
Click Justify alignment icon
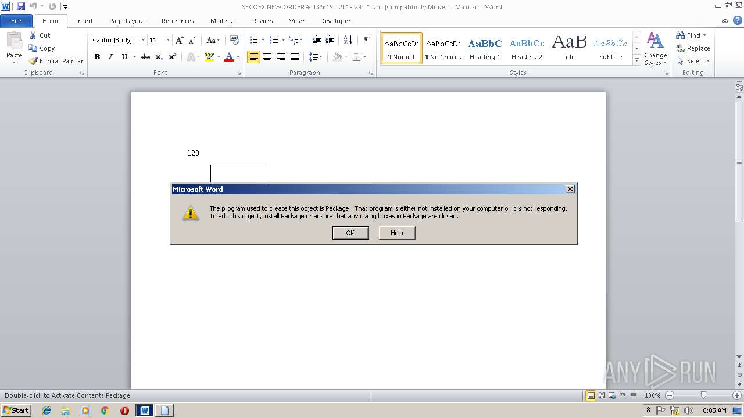click(295, 57)
